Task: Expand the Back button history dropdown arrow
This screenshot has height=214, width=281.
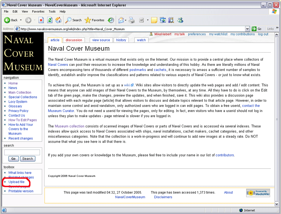Action: [x=21, y=20]
